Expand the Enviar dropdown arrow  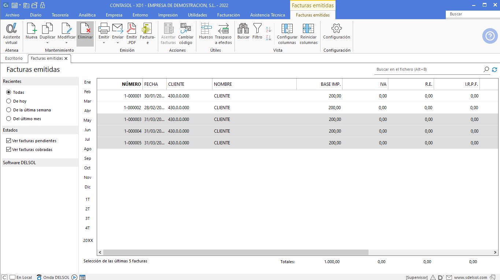point(118,43)
